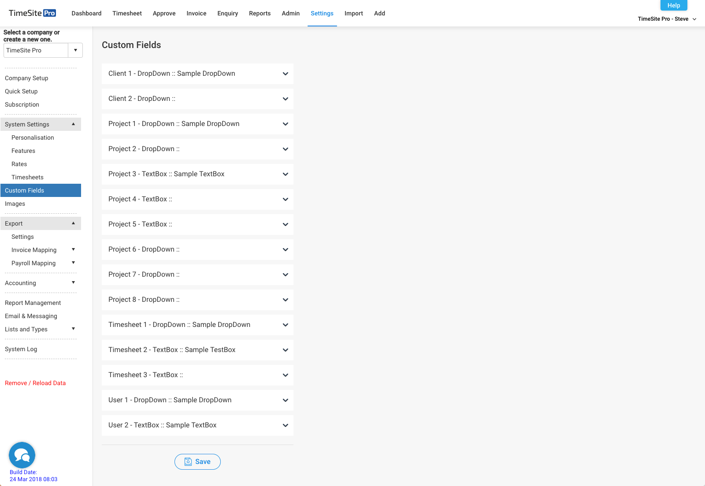Open the Import tab
Screen dimensions: 705x486
(353, 13)
